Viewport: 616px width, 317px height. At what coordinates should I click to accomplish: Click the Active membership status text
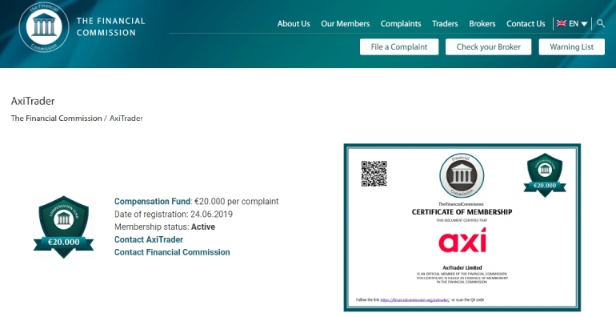[x=203, y=227]
